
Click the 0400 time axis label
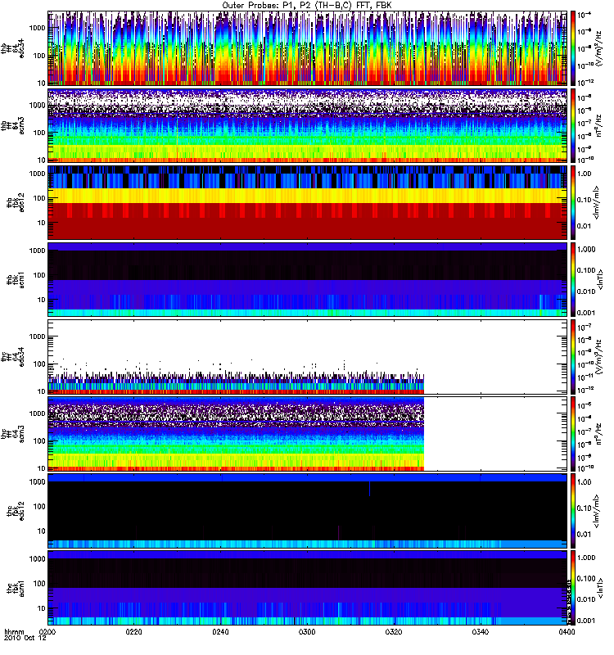[567, 631]
